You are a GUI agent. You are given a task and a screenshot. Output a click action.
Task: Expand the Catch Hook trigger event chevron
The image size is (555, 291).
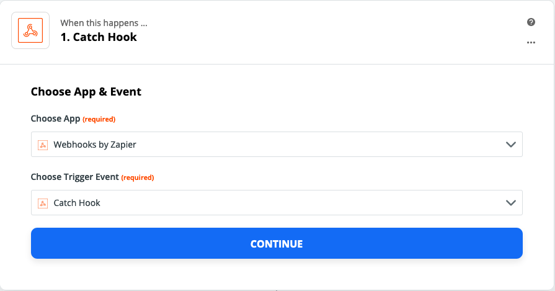tap(511, 203)
